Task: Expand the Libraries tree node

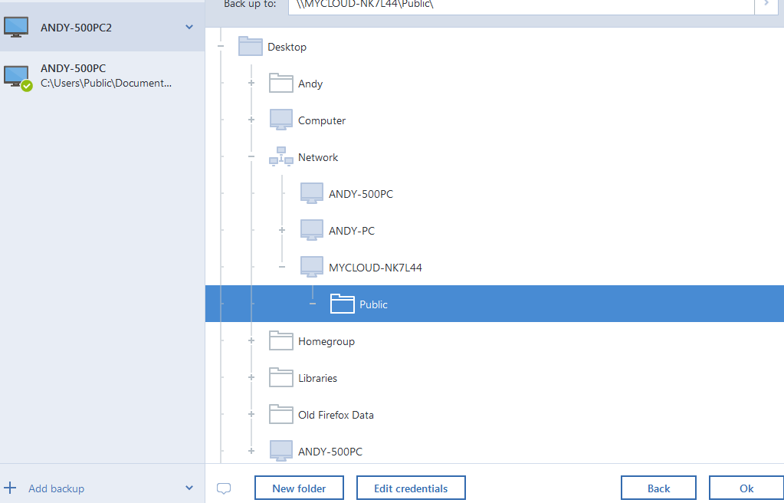Action: pos(251,378)
